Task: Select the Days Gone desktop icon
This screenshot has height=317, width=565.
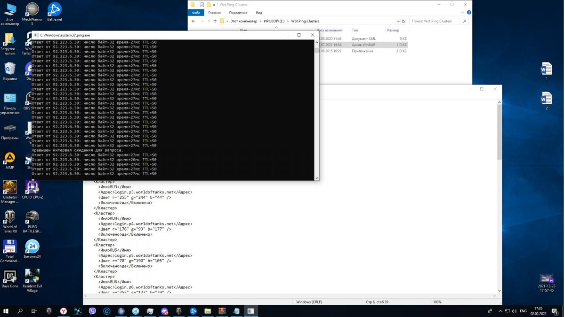Action: [10, 278]
